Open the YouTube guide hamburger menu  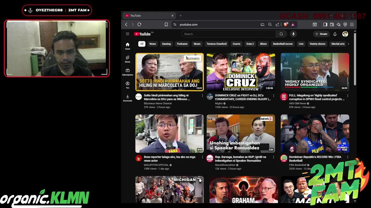[128, 34]
